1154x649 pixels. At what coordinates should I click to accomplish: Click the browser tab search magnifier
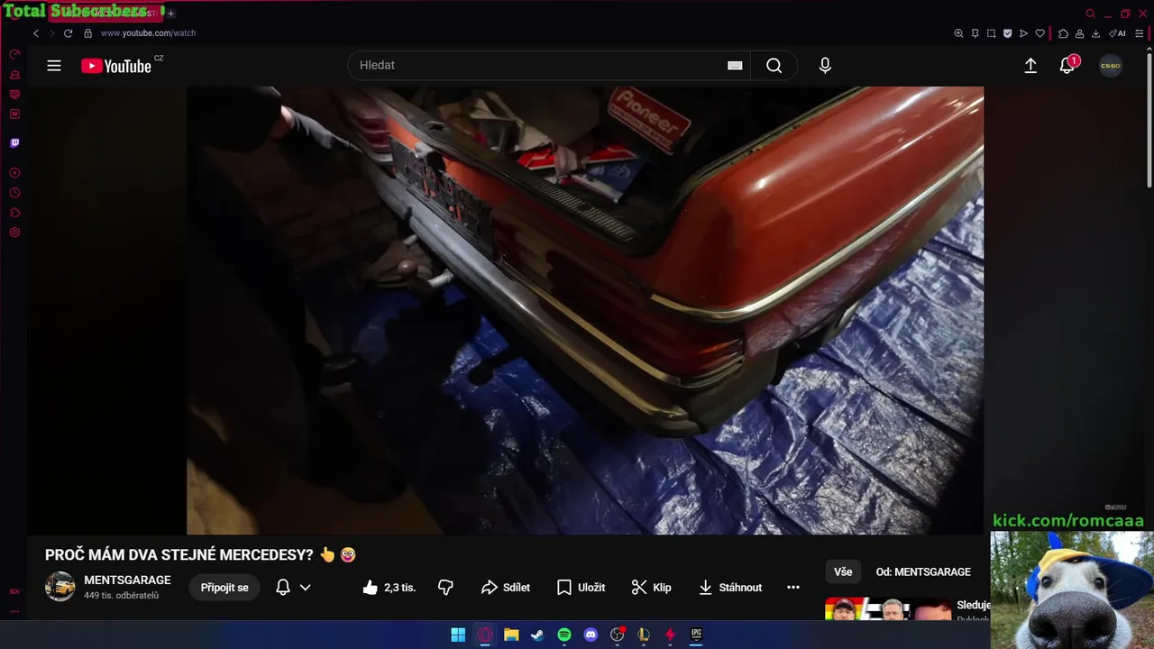(x=1090, y=14)
